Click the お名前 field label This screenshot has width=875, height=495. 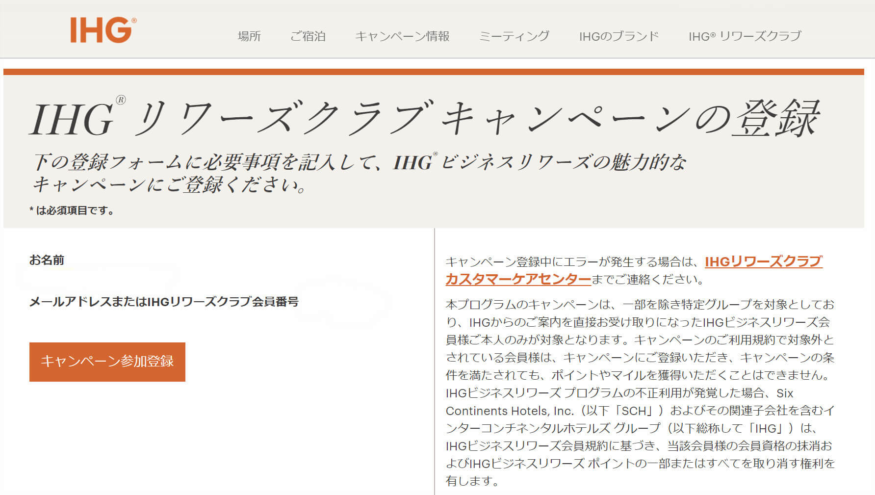(47, 260)
